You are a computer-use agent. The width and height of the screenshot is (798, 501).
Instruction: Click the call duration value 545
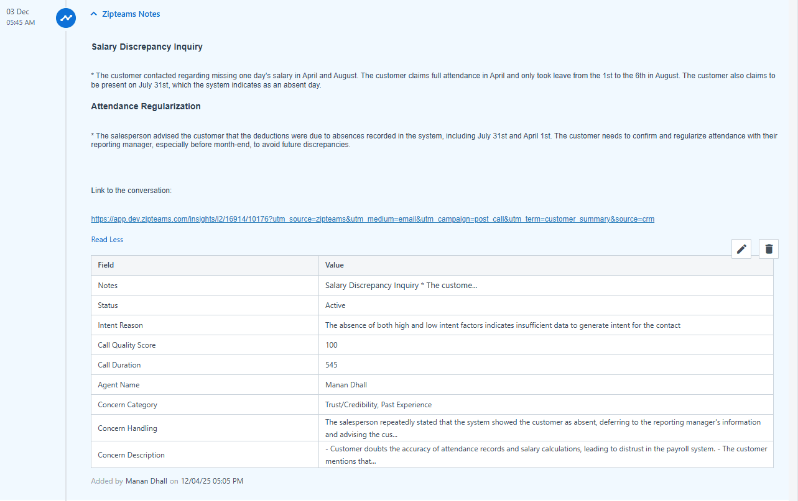[332, 365]
